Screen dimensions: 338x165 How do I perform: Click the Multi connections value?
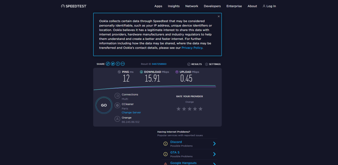(125, 99)
